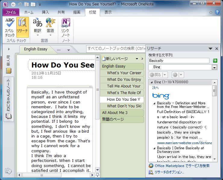
Task: Open the Language (言語) dropdown arrow
Action: [x=51, y=35]
